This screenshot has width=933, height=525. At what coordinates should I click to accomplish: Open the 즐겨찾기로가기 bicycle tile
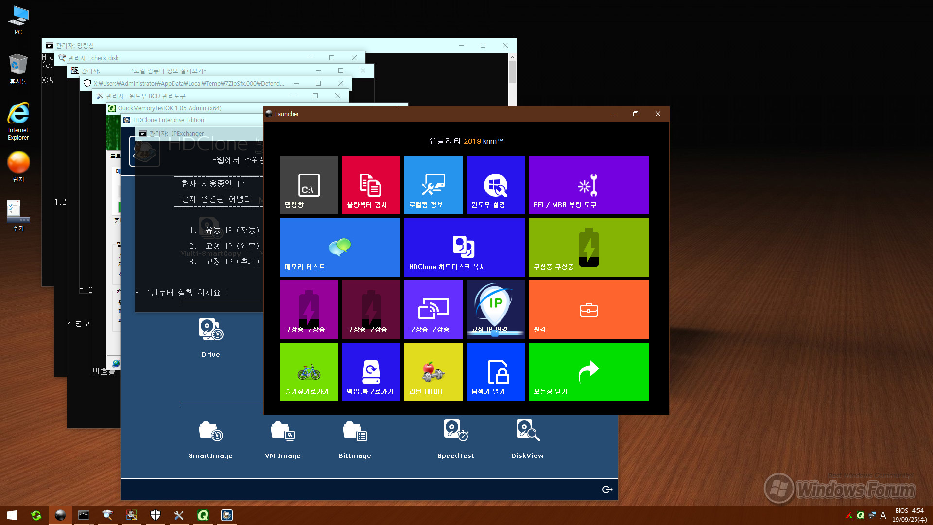click(309, 372)
